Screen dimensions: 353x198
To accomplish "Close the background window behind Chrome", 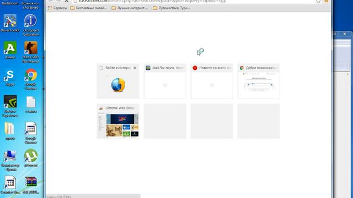I will [344, 34].
